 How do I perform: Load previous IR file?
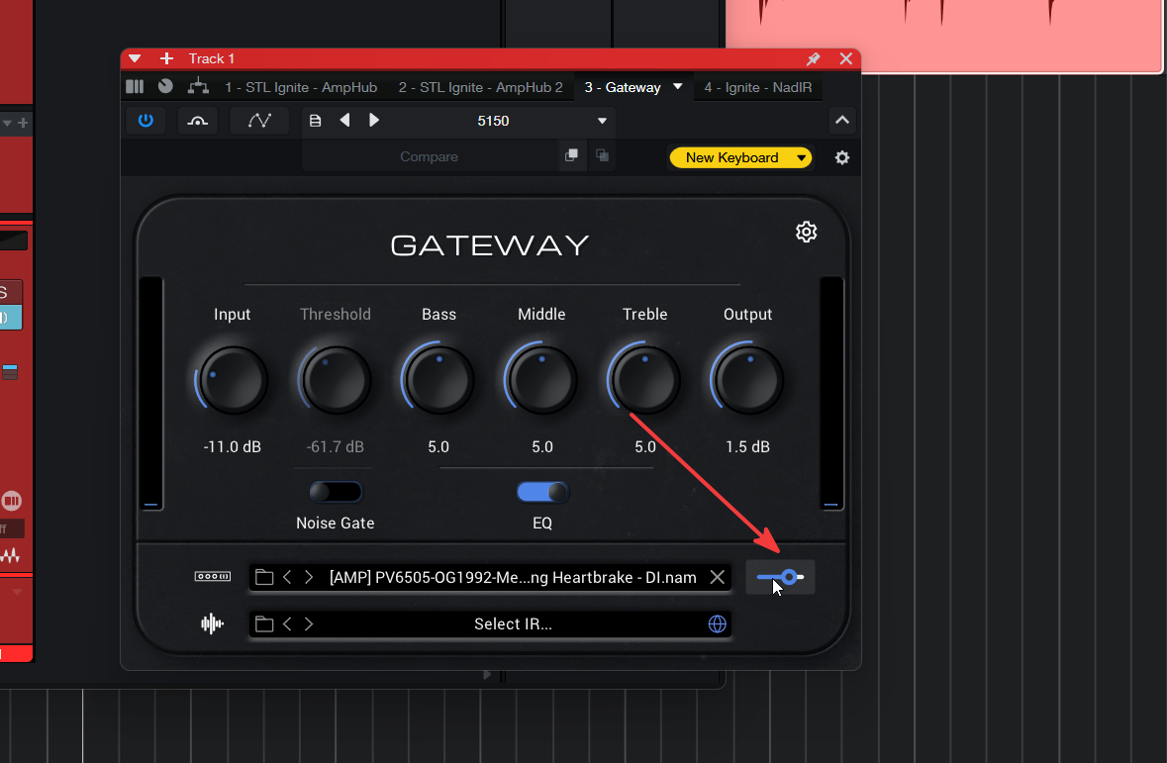pyautogui.click(x=287, y=623)
